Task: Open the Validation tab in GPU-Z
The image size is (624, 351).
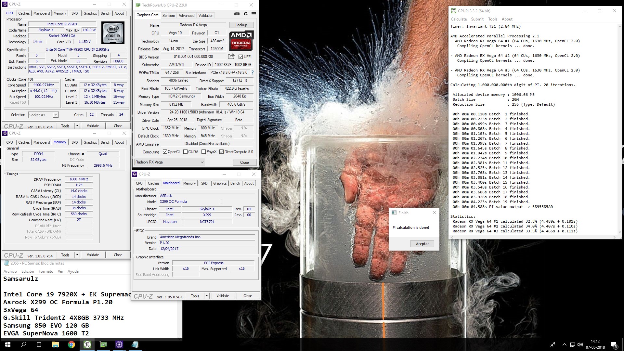Action: pos(206,15)
